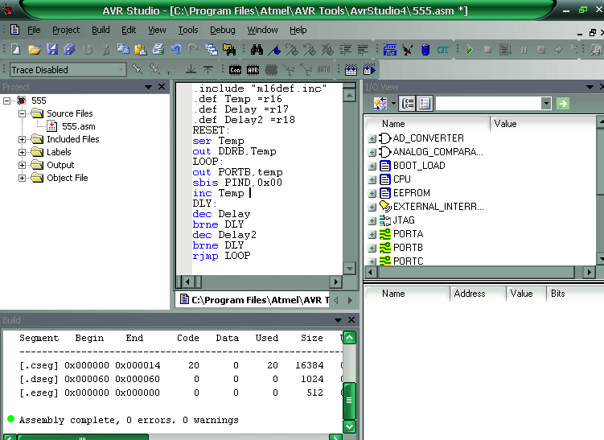Open the Trace Disabled dropdown
The height and width of the screenshot is (440, 604).
(121, 70)
